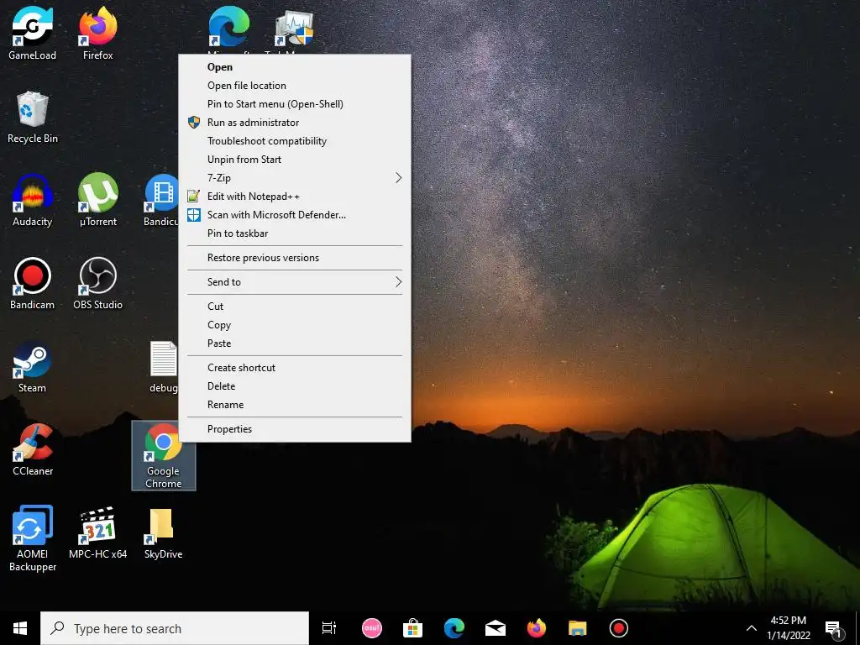This screenshot has height=645, width=860.
Task: Choose Copy from context menu
Action: point(295,325)
